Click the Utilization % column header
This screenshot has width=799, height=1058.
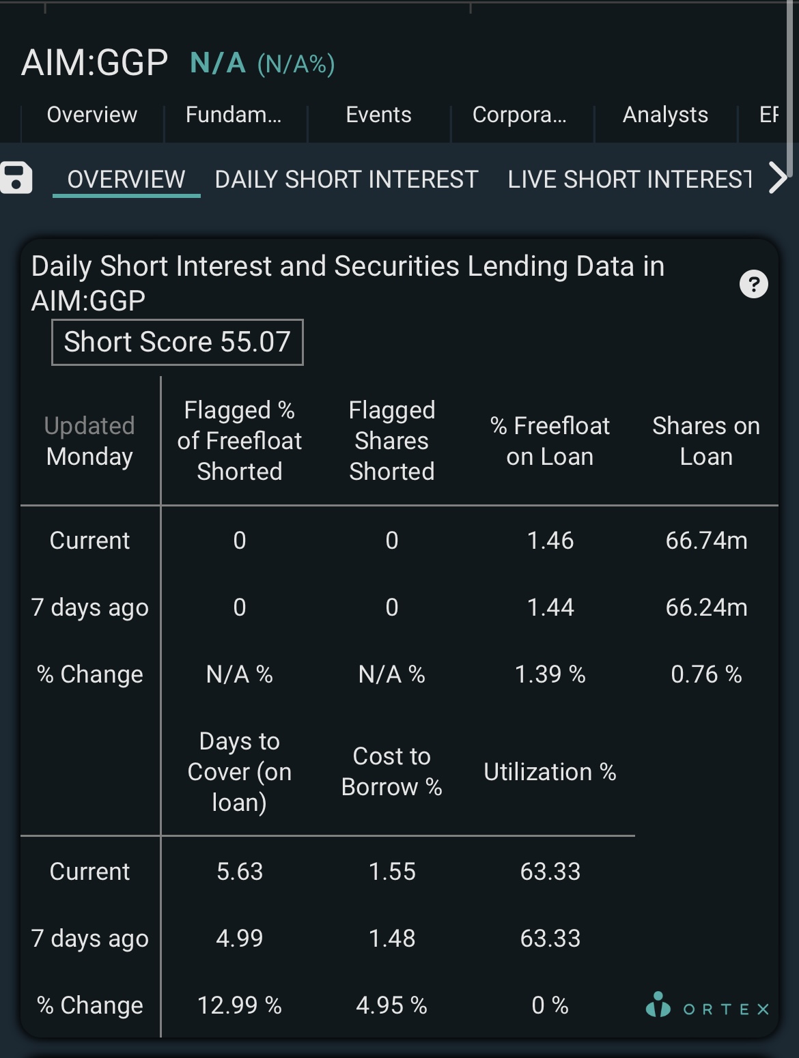pyautogui.click(x=550, y=772)
